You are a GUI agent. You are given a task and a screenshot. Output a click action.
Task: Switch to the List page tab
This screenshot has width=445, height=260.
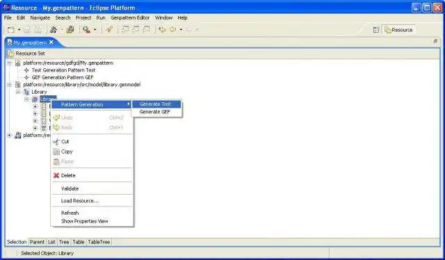51,242
